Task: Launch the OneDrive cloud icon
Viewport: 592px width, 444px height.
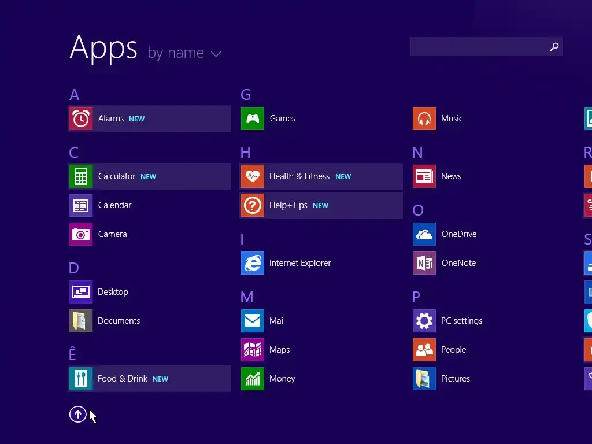Action: (424, 234)
